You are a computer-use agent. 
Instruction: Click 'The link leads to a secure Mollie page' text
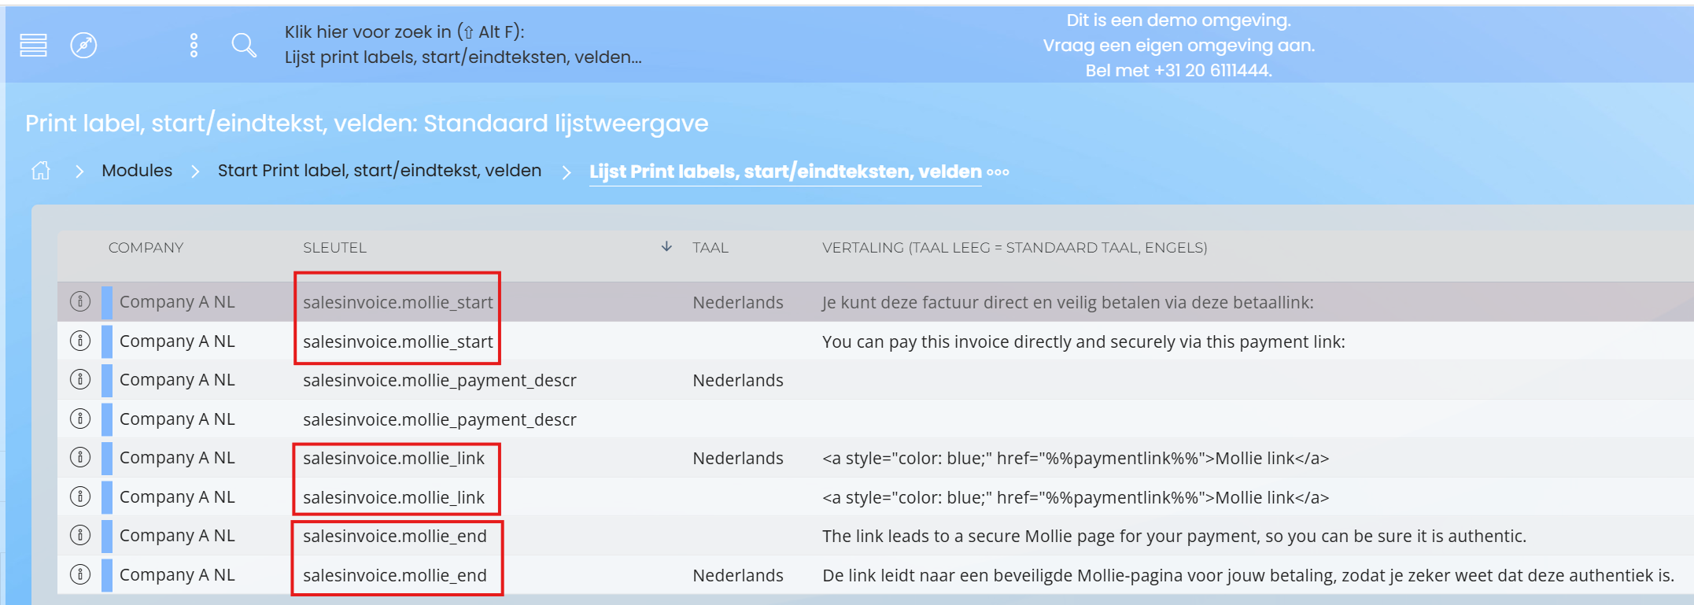click(1174, 536)
